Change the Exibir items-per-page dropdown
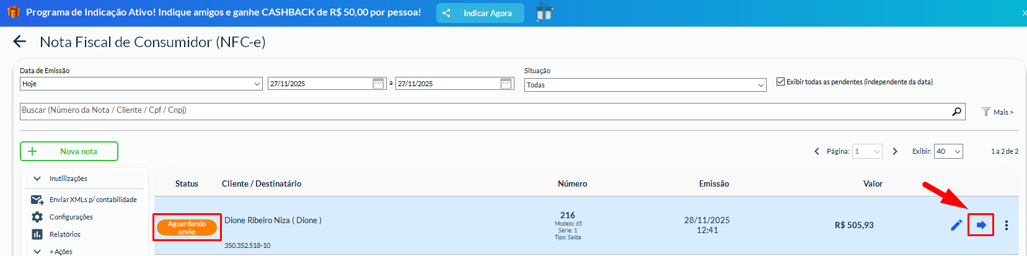Viewport: 1027px width, 256px height. tap(948, 151)
